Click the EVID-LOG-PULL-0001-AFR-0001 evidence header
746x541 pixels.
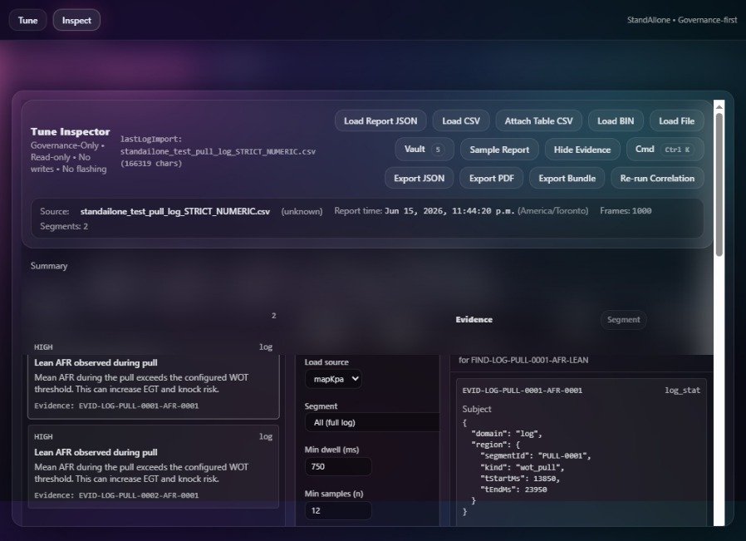(523, 391)
